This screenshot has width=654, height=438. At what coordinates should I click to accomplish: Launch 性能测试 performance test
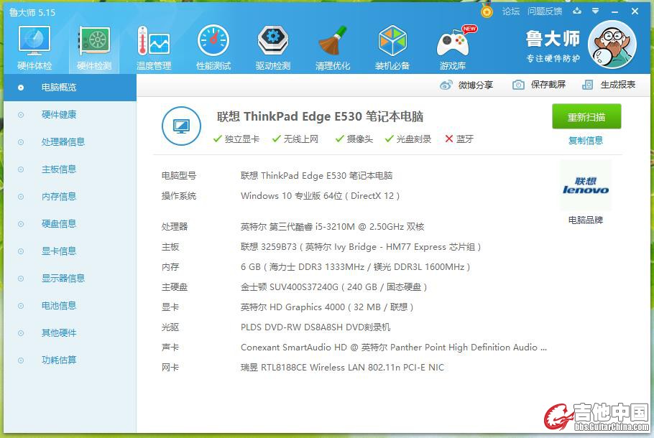click(213, 47)
